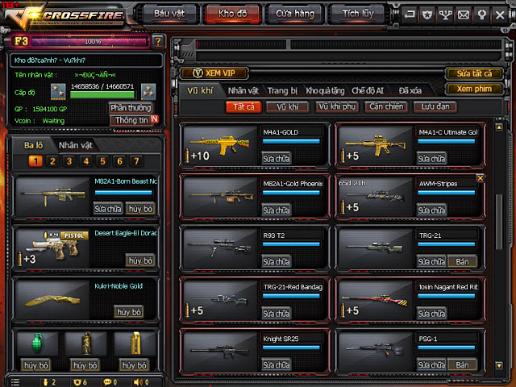
Task: Switch to the Vũ khí inventory tab
Action: [x=200, y=90]
